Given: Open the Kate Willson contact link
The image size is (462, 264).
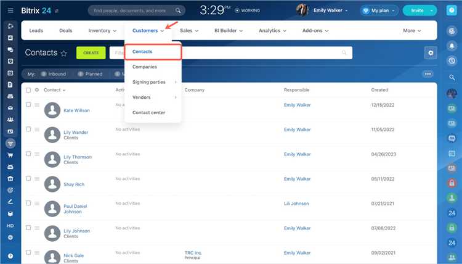Looking at the screenshot, I should [76, 110].
